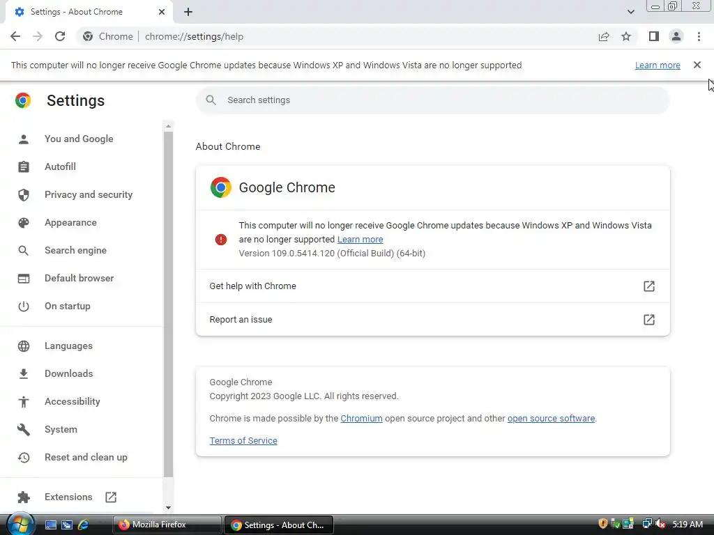Click the site info icon beside Chrome

88,36
